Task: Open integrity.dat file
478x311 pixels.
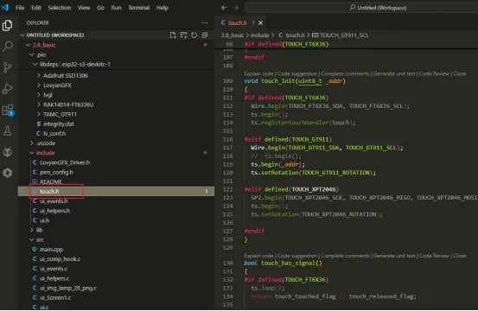Action: coord(59,124)
